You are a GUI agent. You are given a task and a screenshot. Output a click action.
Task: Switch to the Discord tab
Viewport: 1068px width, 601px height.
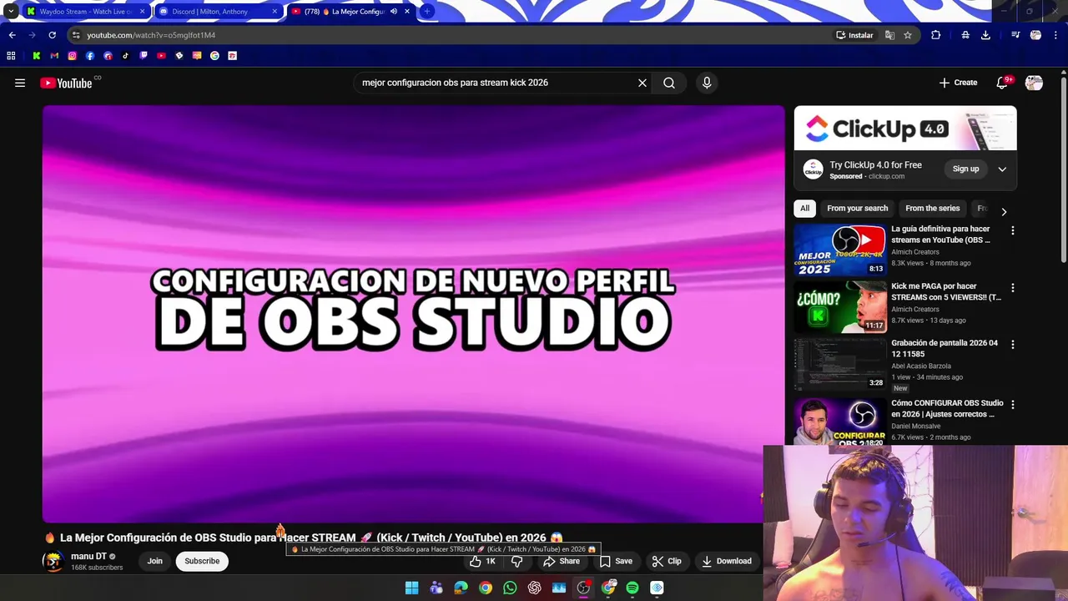click(217, 12)
